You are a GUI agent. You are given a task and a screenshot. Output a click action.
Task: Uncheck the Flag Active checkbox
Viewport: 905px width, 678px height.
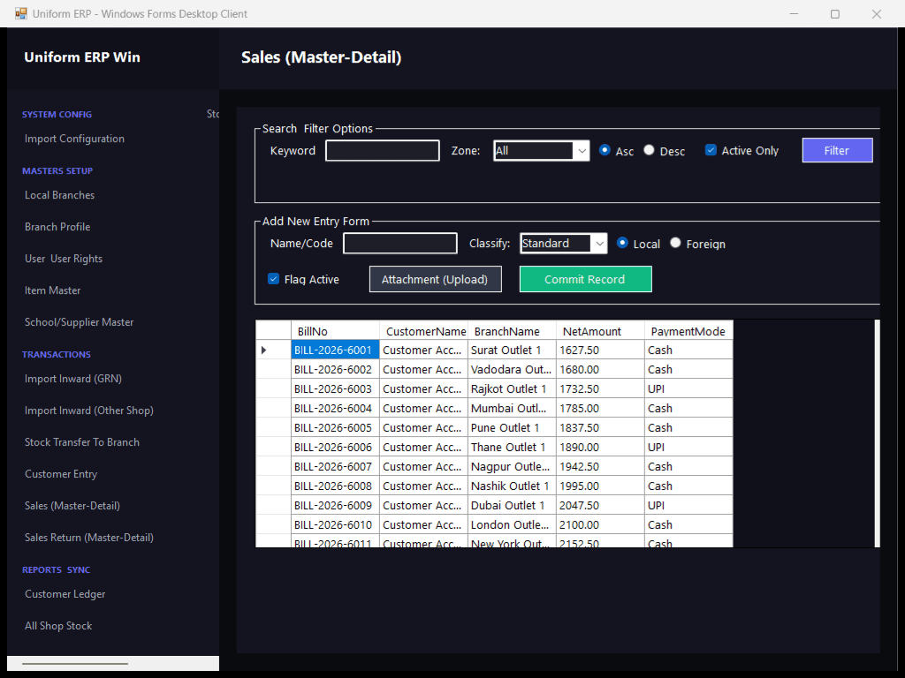pos(274,279)
